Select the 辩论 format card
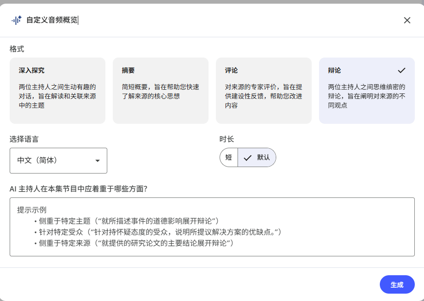The height and width of the screenshot is (301, 424). (x=366, y=90)
